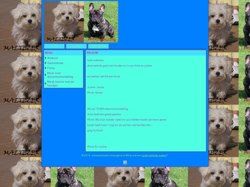
Task: Click the small badge icon in the footer
Action: click(125, 162)
